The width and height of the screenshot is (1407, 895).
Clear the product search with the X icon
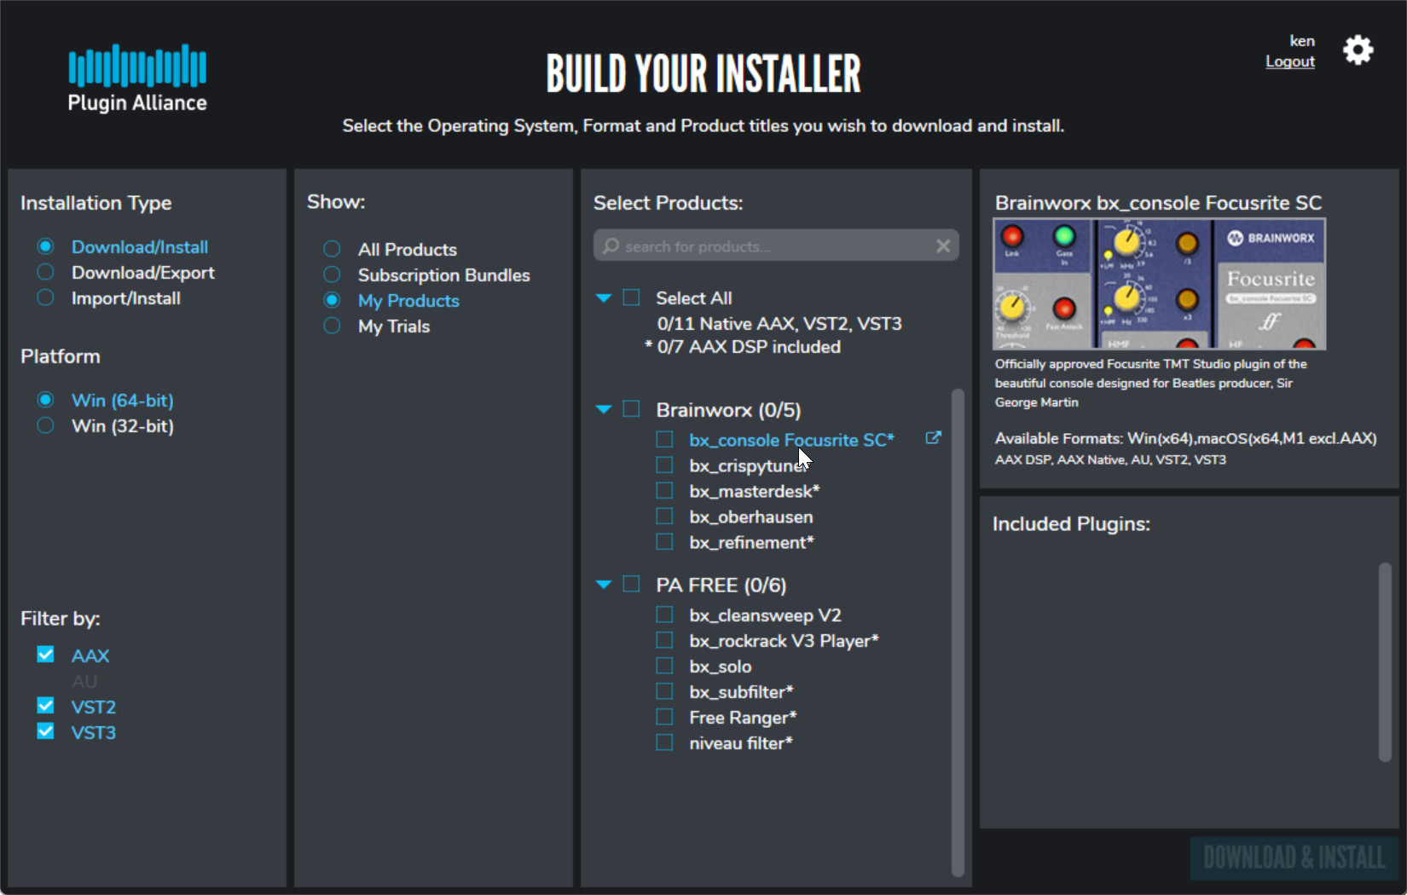(x=943, y=246)
